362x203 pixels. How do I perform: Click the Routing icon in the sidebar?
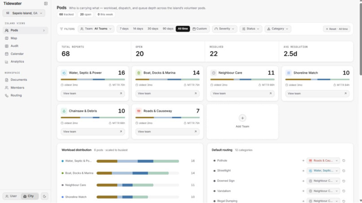coord(6,95)
